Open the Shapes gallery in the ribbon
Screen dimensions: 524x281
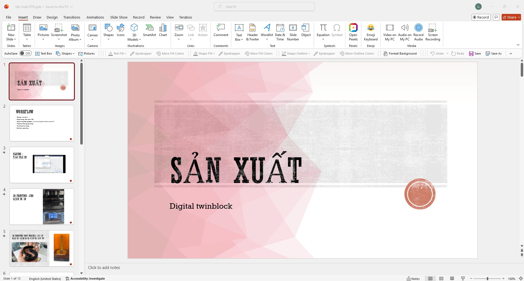click(108, 32)
